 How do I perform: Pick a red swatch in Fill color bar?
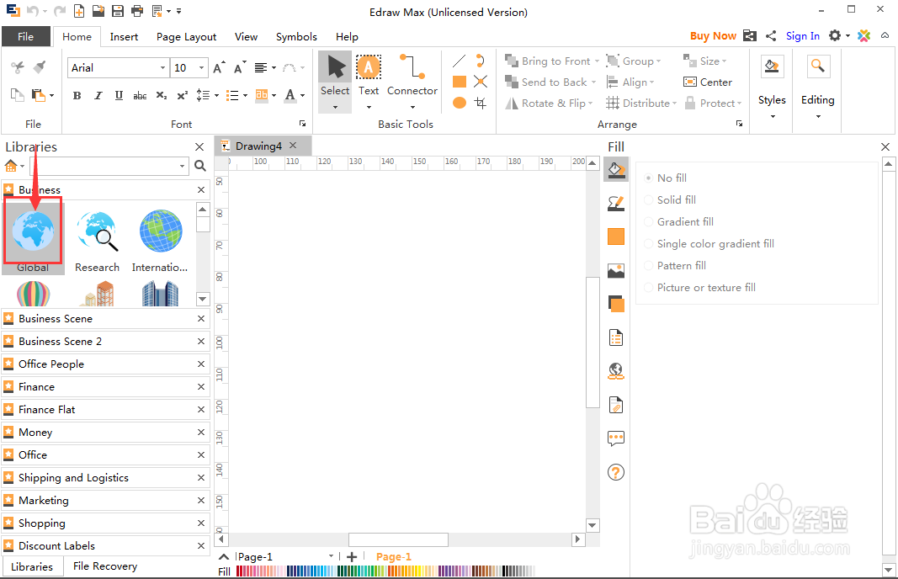[237, 571]
